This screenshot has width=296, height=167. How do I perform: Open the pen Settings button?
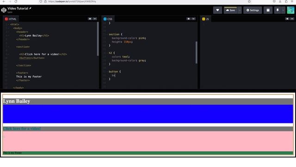pyautogui.click(x=253, y=10)
